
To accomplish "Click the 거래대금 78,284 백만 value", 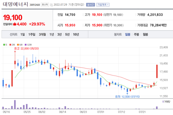I will pyautogui.click(x=158, y=25).
